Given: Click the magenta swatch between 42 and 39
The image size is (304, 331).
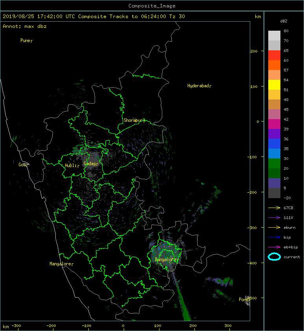Looking at the screenshot, I should pos(274,124).
